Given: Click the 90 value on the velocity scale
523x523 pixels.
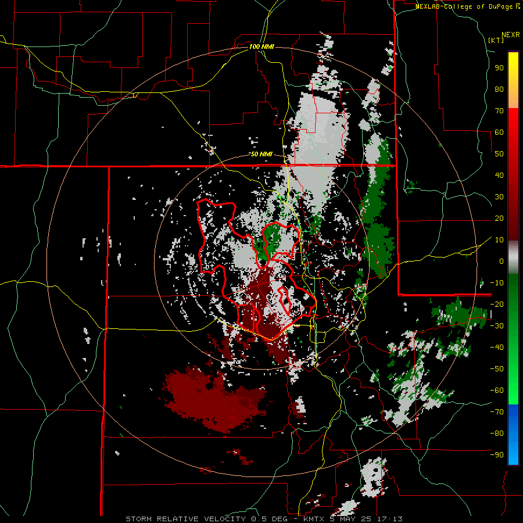Looking at the screenshot, I should [499, 68].
